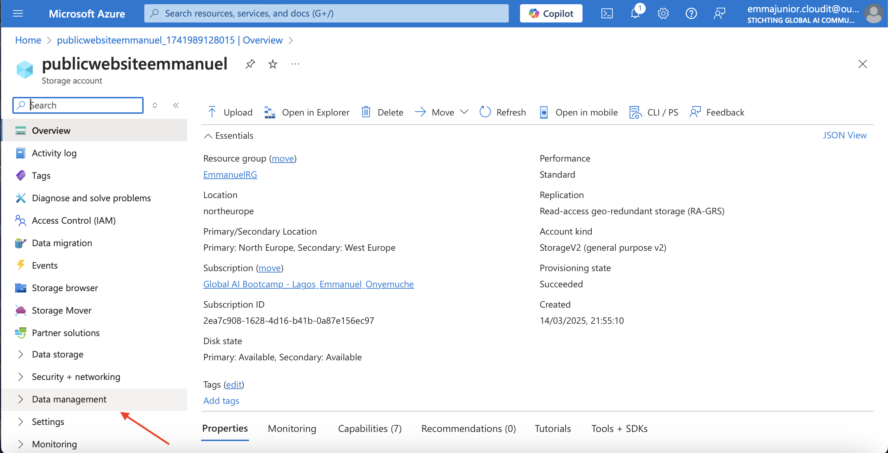888x453 pixels.
Task: Click the Upload toolbar button
Action: coord(230,112)
